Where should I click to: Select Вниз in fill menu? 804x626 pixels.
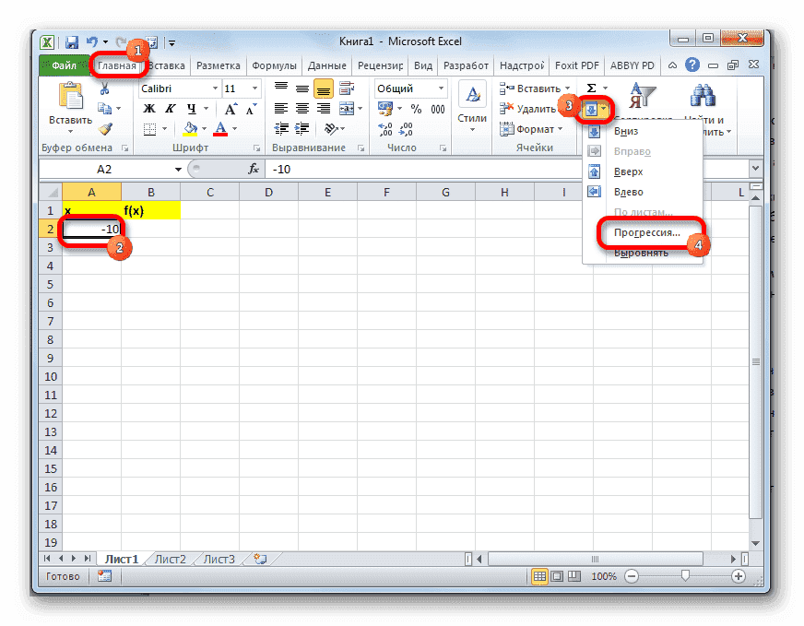[643, 131]
